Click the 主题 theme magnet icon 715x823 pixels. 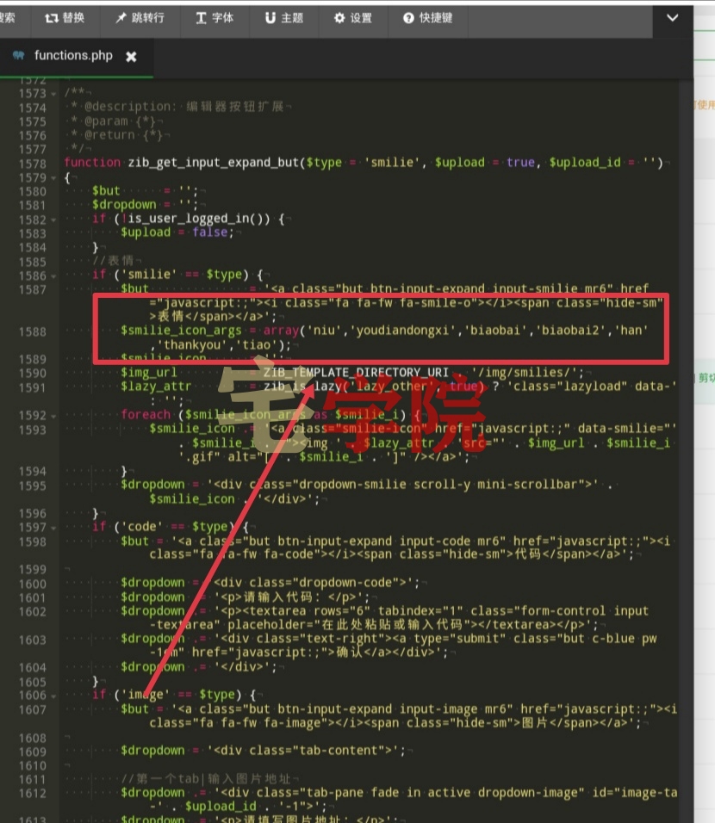[270, 18]
